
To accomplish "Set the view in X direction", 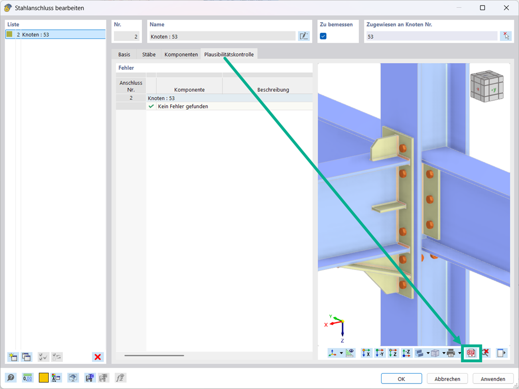I will click(366, 353).
